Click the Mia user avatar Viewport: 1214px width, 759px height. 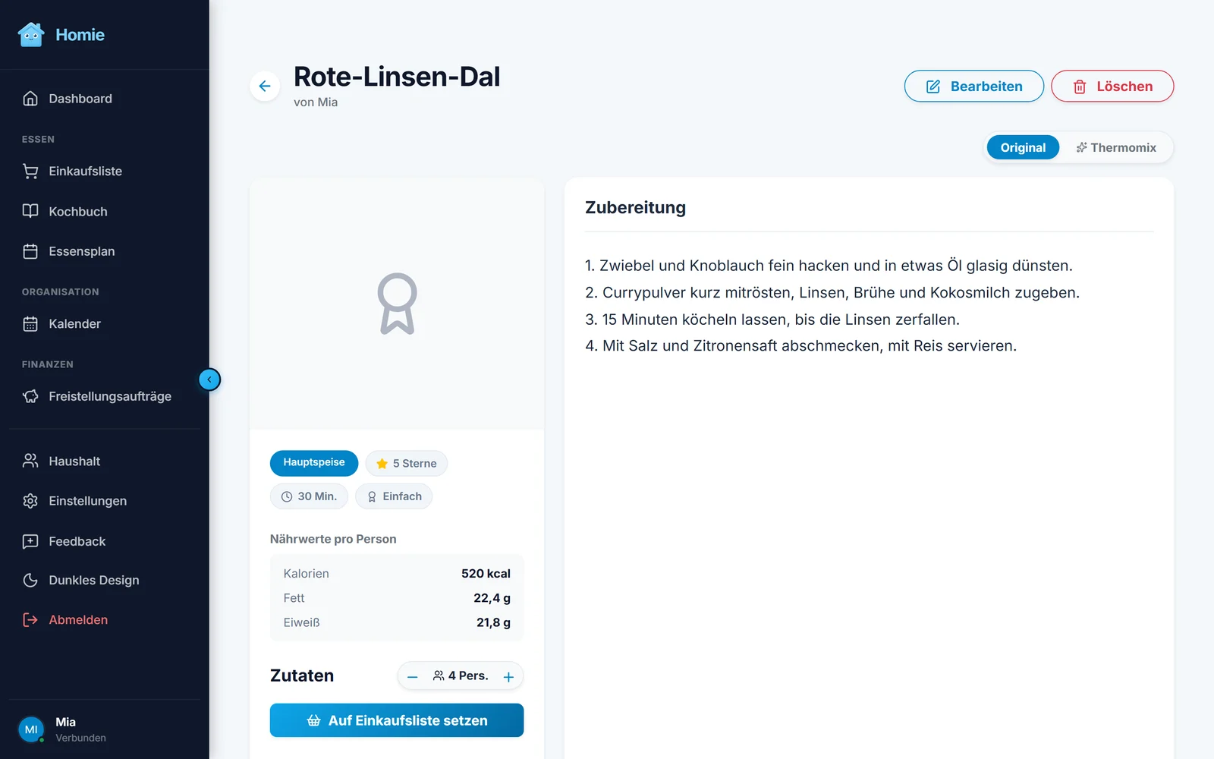31,729
